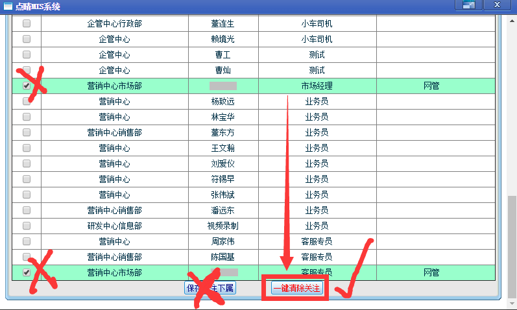The width and height of the screenshot is (517, 310).
Task: Click the name 董连生
Action: coord(223,24)
